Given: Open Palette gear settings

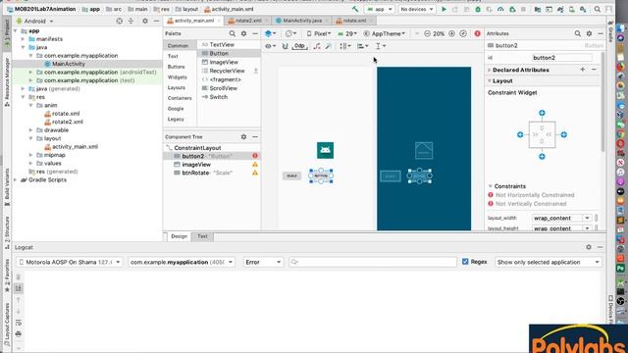Looking at the screenshot, I should click(x=243, y=33).
